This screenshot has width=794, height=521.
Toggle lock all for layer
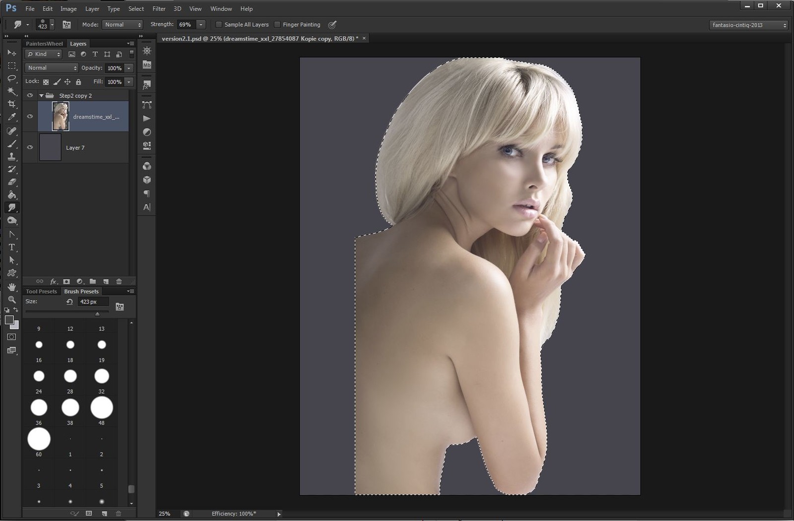pos(78,82)
